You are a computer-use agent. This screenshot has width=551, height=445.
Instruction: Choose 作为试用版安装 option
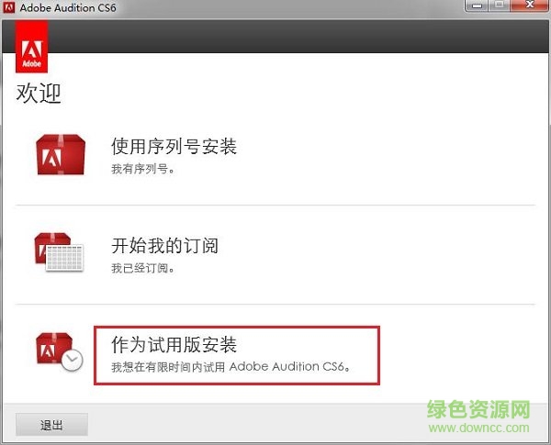174,344
